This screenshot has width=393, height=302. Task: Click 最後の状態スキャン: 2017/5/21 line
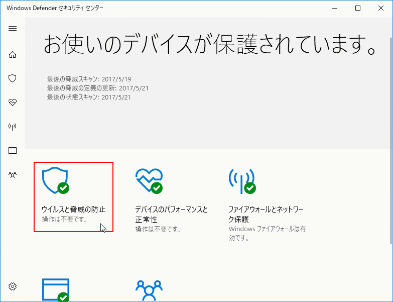(x=89, y=97)
